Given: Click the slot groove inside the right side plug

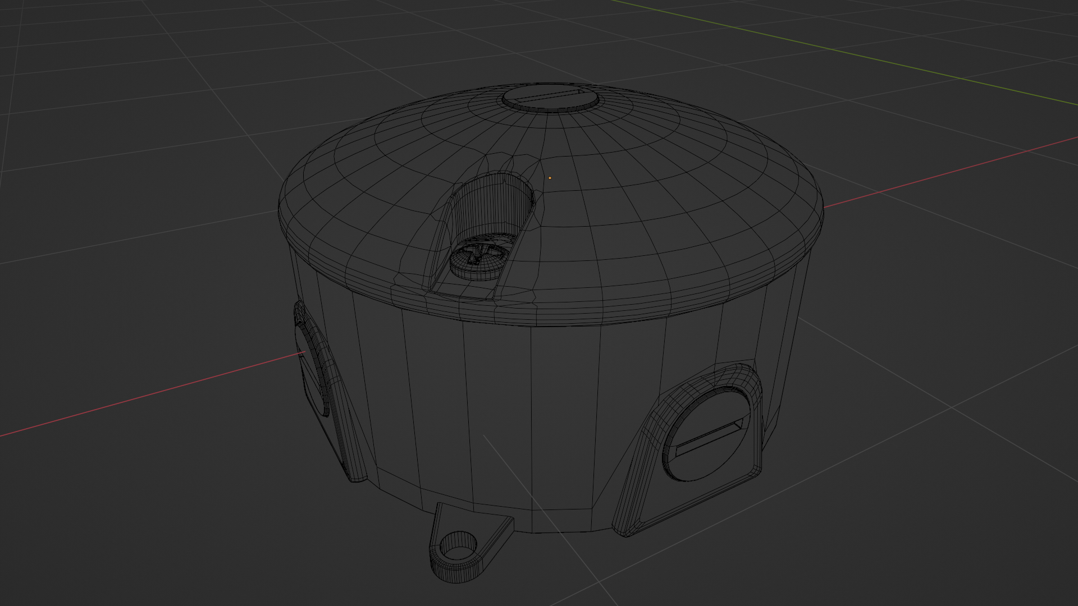Looking at the screenshot, I should pyautogui.click(x=709, y=439).
